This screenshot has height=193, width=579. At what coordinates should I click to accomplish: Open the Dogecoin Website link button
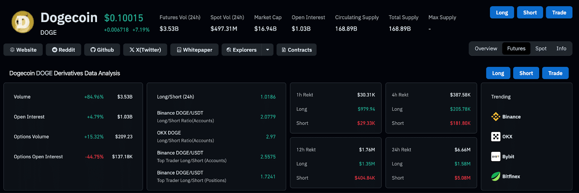(x=23, y=50)
